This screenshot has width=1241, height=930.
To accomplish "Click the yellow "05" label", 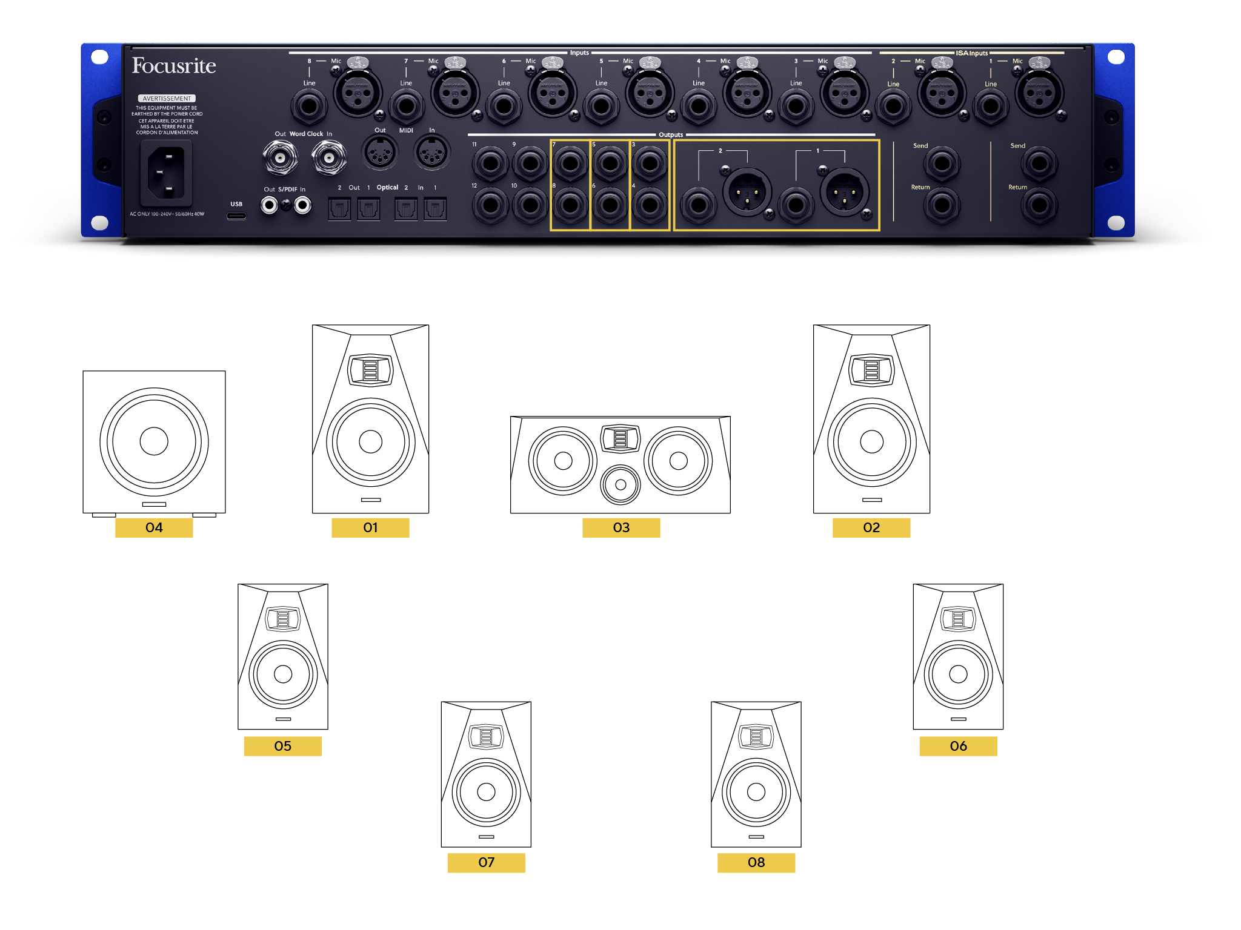I will (x=283, y=746).
